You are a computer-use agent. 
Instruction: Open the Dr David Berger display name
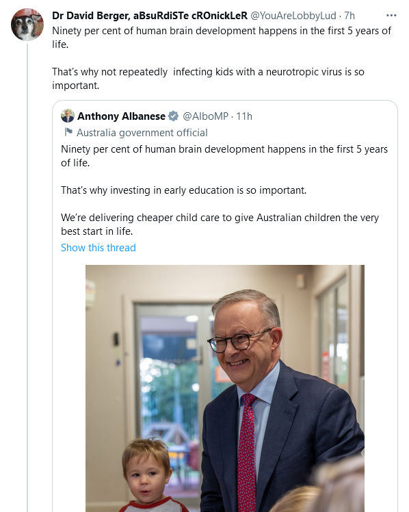point(150,15)
